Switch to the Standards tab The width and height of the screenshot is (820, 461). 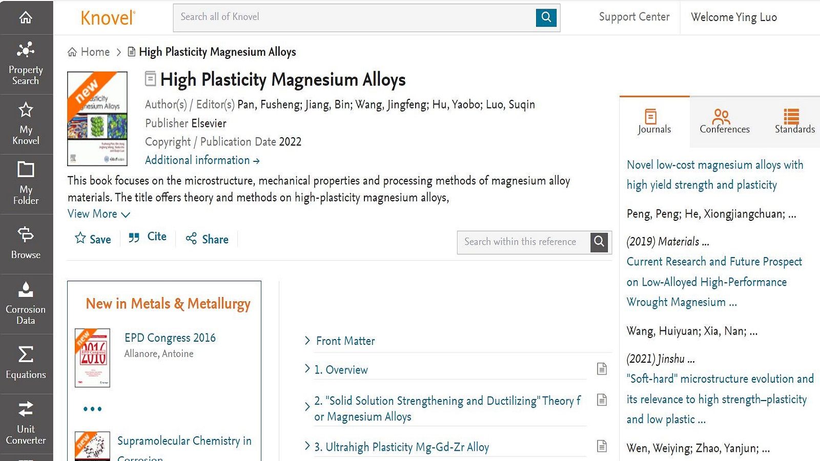[x=794, y=122]
